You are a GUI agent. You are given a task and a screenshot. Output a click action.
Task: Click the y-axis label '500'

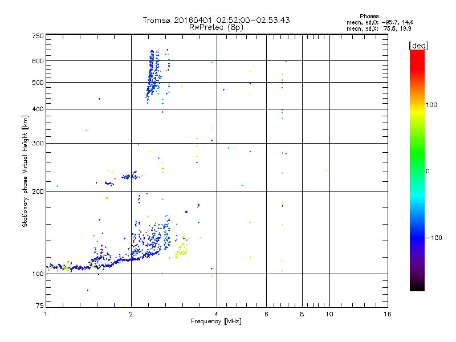(38, 83)
